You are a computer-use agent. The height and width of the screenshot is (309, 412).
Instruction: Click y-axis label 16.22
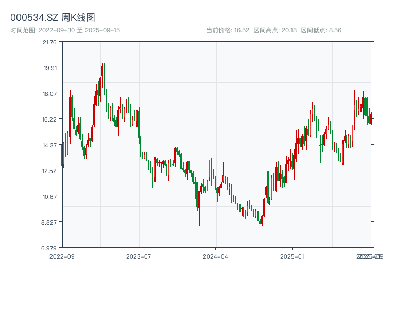(49, 119)
